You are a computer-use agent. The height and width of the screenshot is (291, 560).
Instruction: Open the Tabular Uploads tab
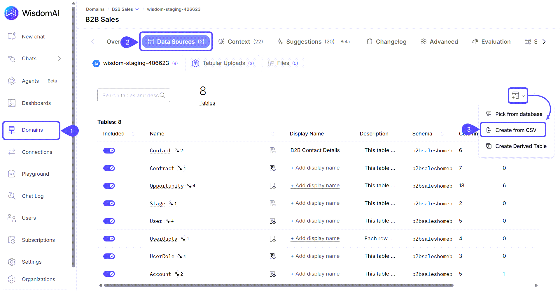click(x=222, y=63)
